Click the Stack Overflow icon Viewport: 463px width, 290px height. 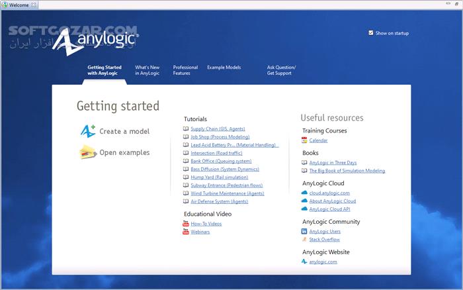tap(304, 240)
